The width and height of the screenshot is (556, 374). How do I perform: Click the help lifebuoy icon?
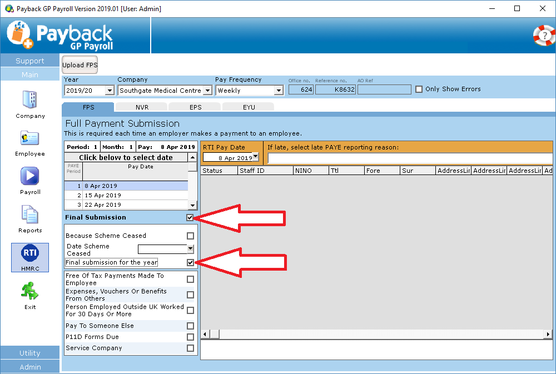pyautogui.click(x=543, y=36)
